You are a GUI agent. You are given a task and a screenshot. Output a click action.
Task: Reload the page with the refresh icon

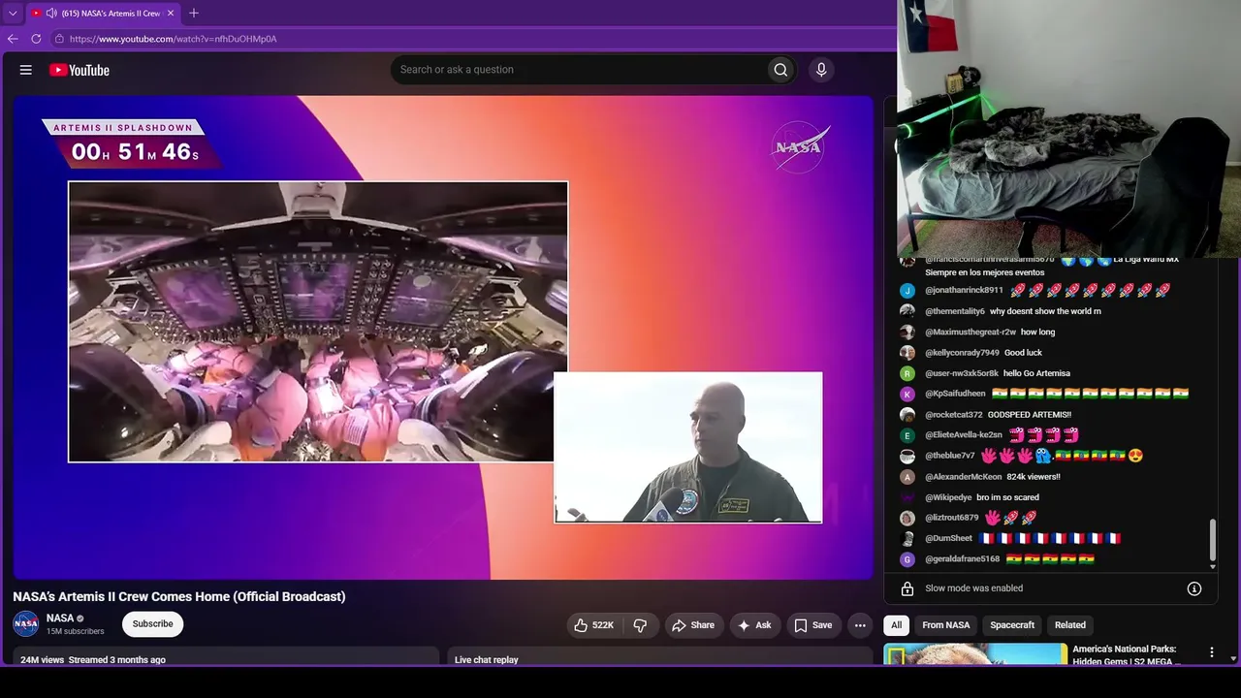[x=36, y=39]
